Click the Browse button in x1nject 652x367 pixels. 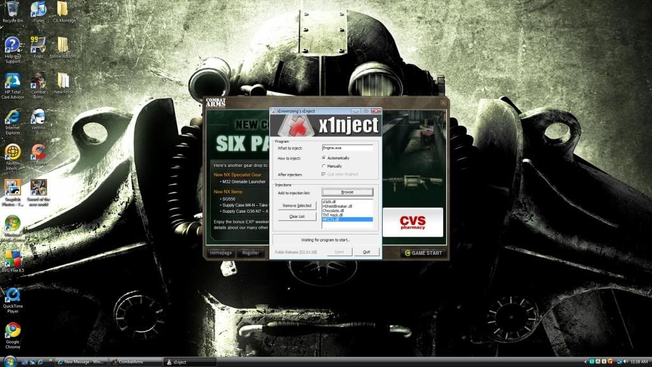(x=347, y=192)
